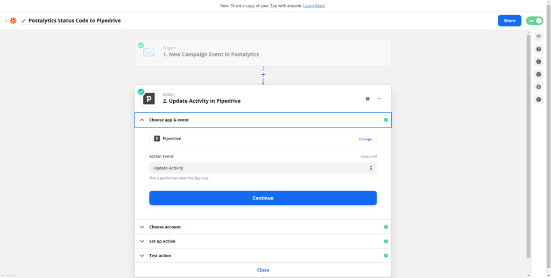Open the alerts exclamation icon in sidebar
The width and height of the screenshot is (551, 278).
(538, 62)
